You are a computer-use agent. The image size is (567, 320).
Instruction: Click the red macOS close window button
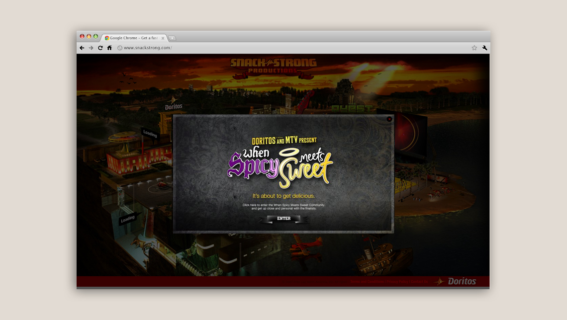pyautogui.click(x=82, y=36)
